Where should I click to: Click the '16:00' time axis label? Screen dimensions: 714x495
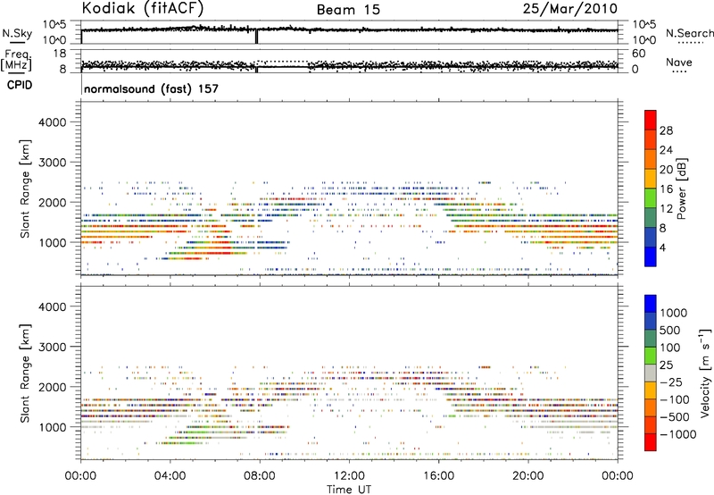[438, 476]
